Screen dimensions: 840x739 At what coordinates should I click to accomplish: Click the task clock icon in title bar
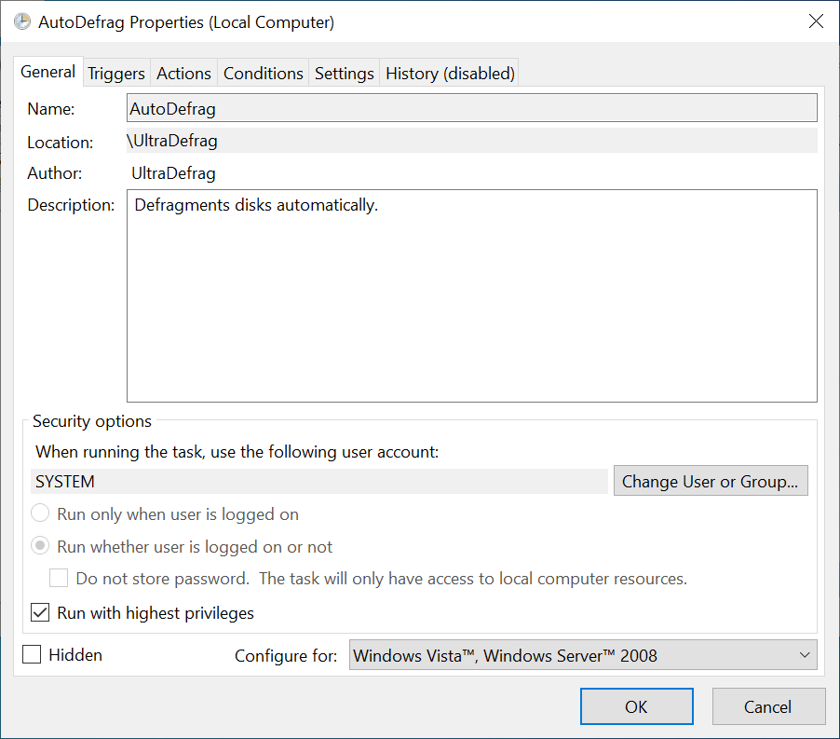(21, 21)
